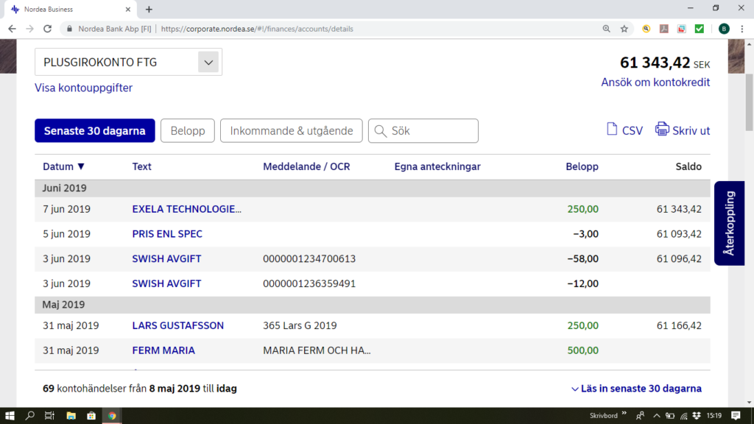Screen dimensions: 754x424
Task: Click the network Wi-Fi tray icon
Action: 683,416
